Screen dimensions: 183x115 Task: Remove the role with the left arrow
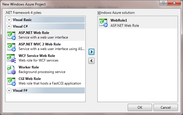[91, 60]
